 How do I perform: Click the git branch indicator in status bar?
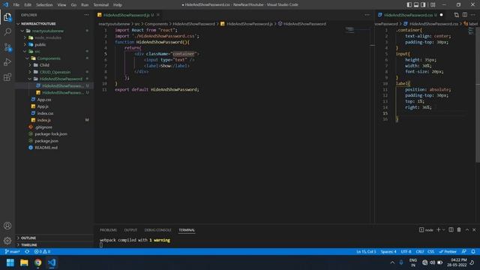click(x=12, y=252)
